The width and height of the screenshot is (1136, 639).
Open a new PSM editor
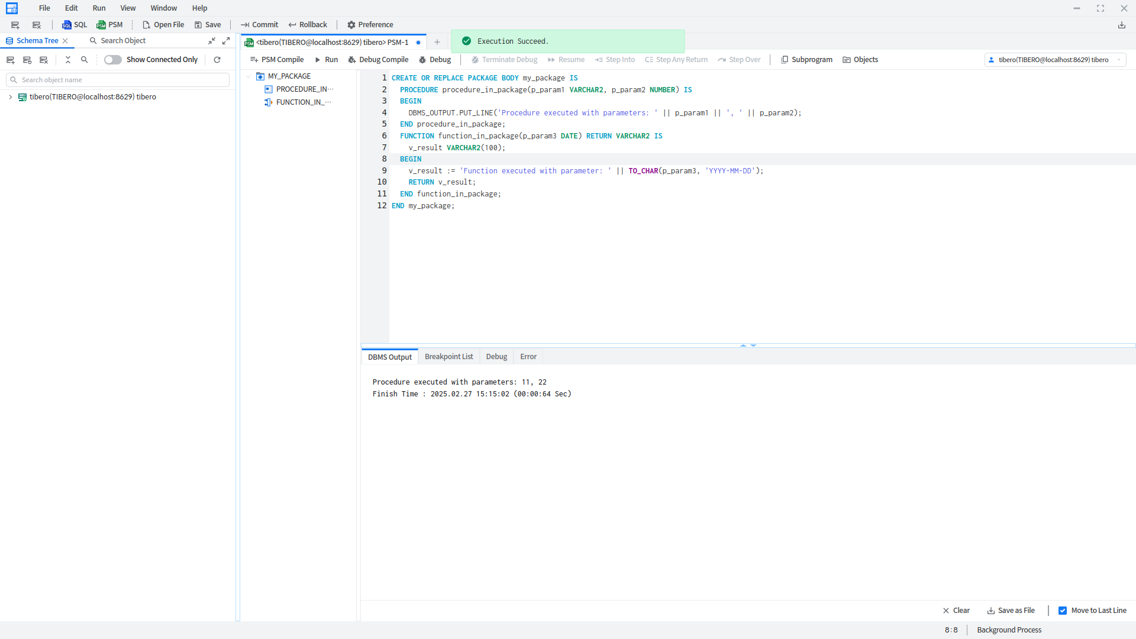click(109, 25)
